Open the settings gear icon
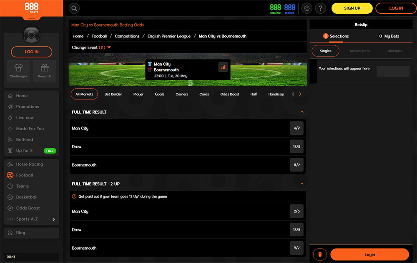The height and width of the screenshot is (263, 417). click(x=306, y=8)
